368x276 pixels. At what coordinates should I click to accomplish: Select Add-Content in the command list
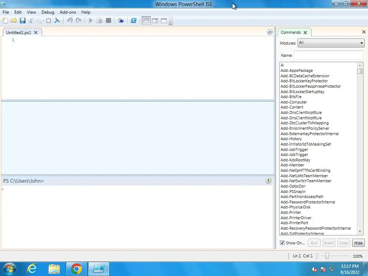pyautogui.click(x=292, y=107)
